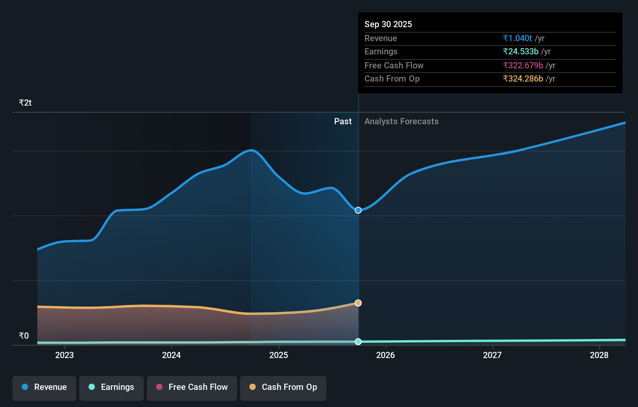
Task: Open the Cash From Op legend item
Action: 283,387
